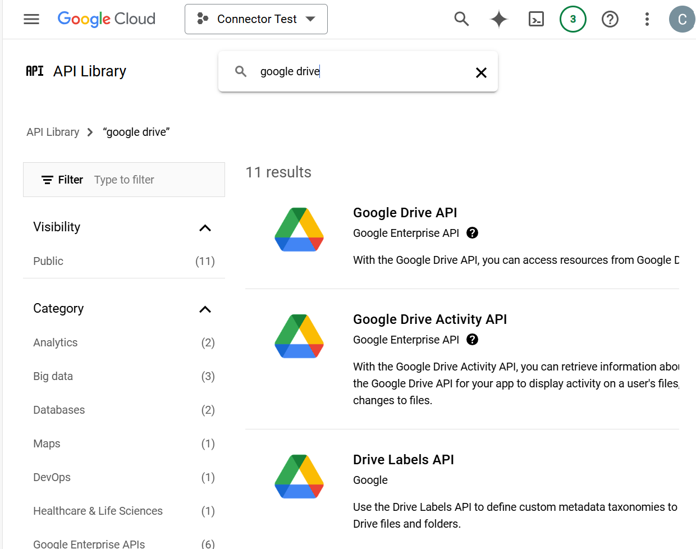The image size is (696, 549).
Task: Clear the google drive search with X
Action: click(x=481, y=72)
